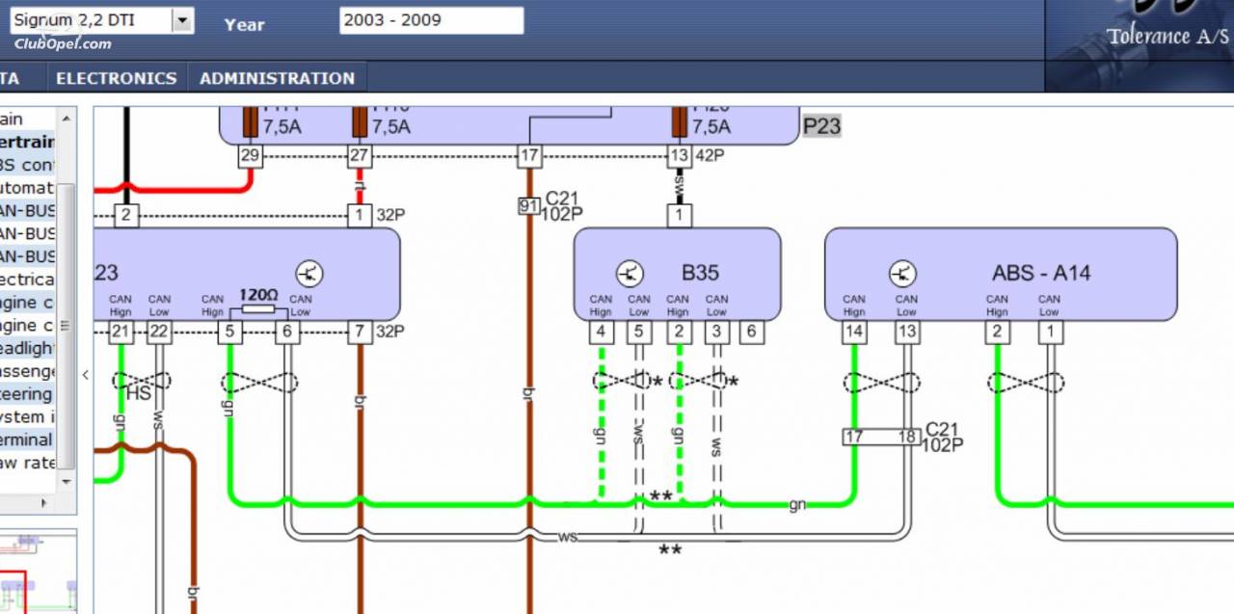Viewport: 1234px width, 614px height.
Task: Click the ClubOpel.com text
Action: pyautogui.click(x=63, y=43)
